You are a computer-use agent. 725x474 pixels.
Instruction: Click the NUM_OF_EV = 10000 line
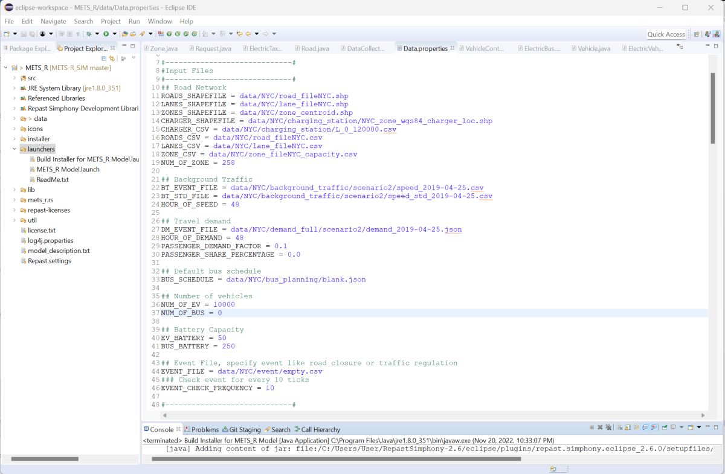[198, 304]
